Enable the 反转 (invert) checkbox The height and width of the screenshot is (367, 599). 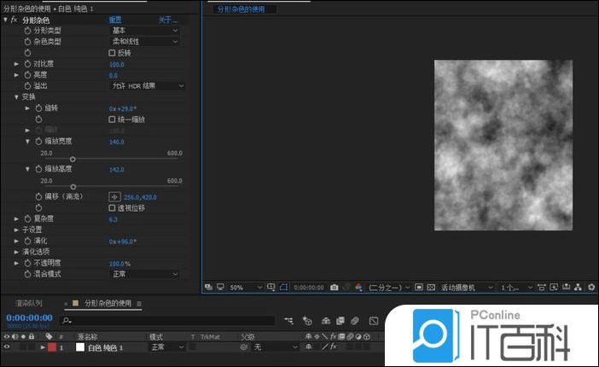[112, 53]
